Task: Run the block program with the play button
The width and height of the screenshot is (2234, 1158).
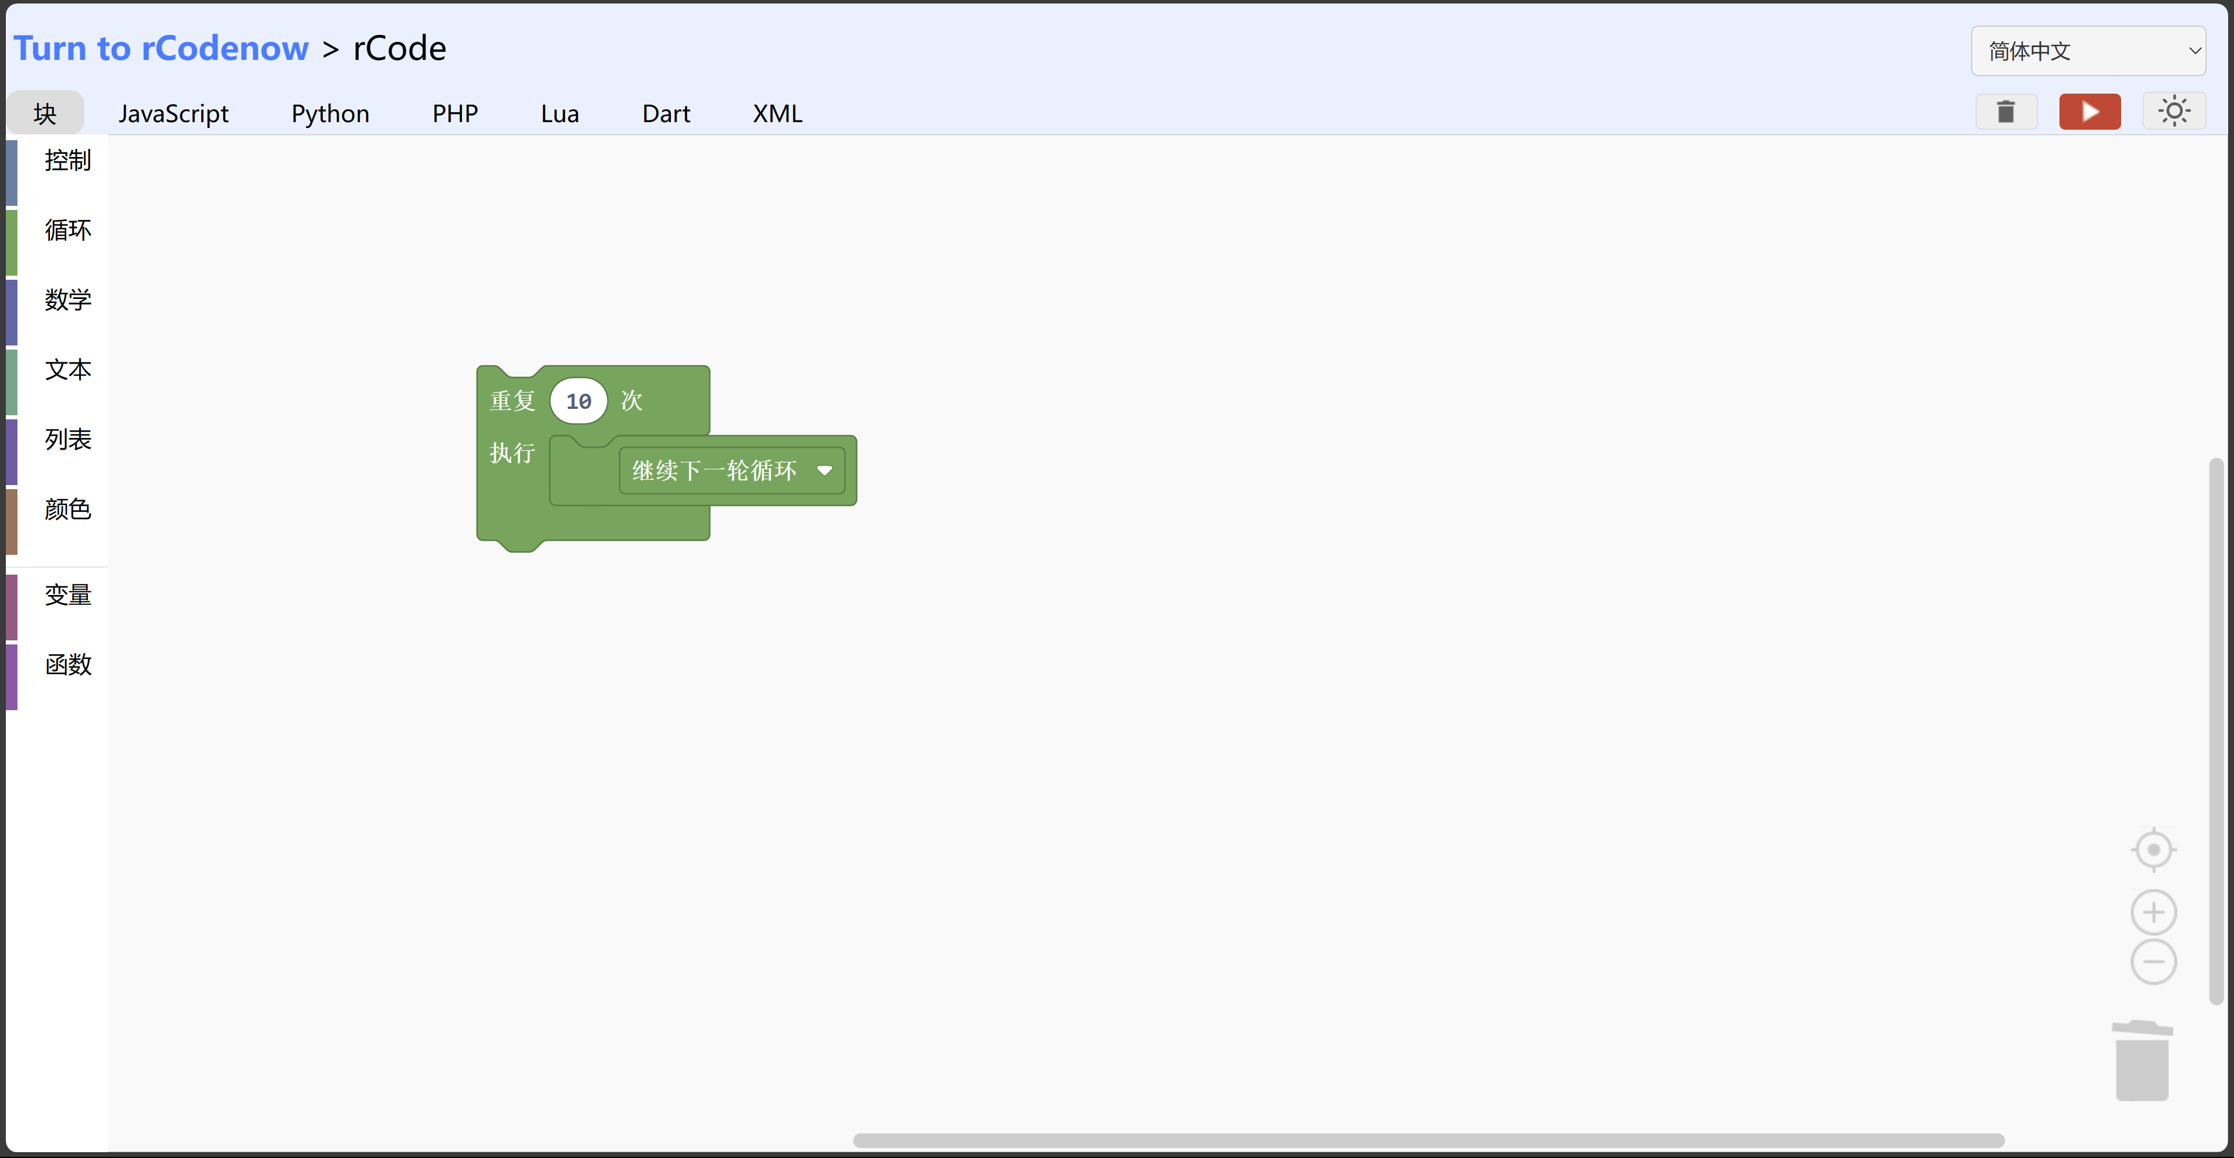Action: [2090, 112]
